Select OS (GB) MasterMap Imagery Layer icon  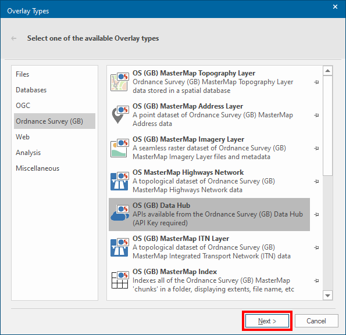tap(120, 148)
